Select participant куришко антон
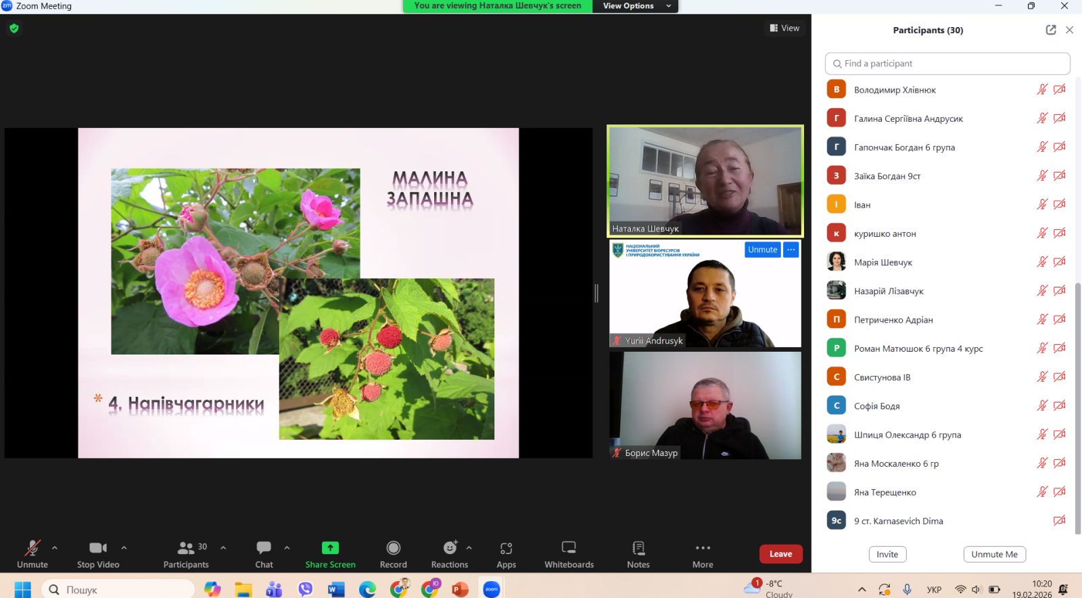 coord(947,233)
